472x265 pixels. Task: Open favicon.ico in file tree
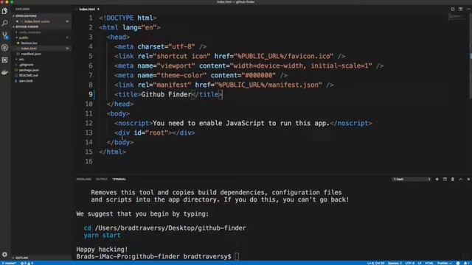(x=29, y=43)
